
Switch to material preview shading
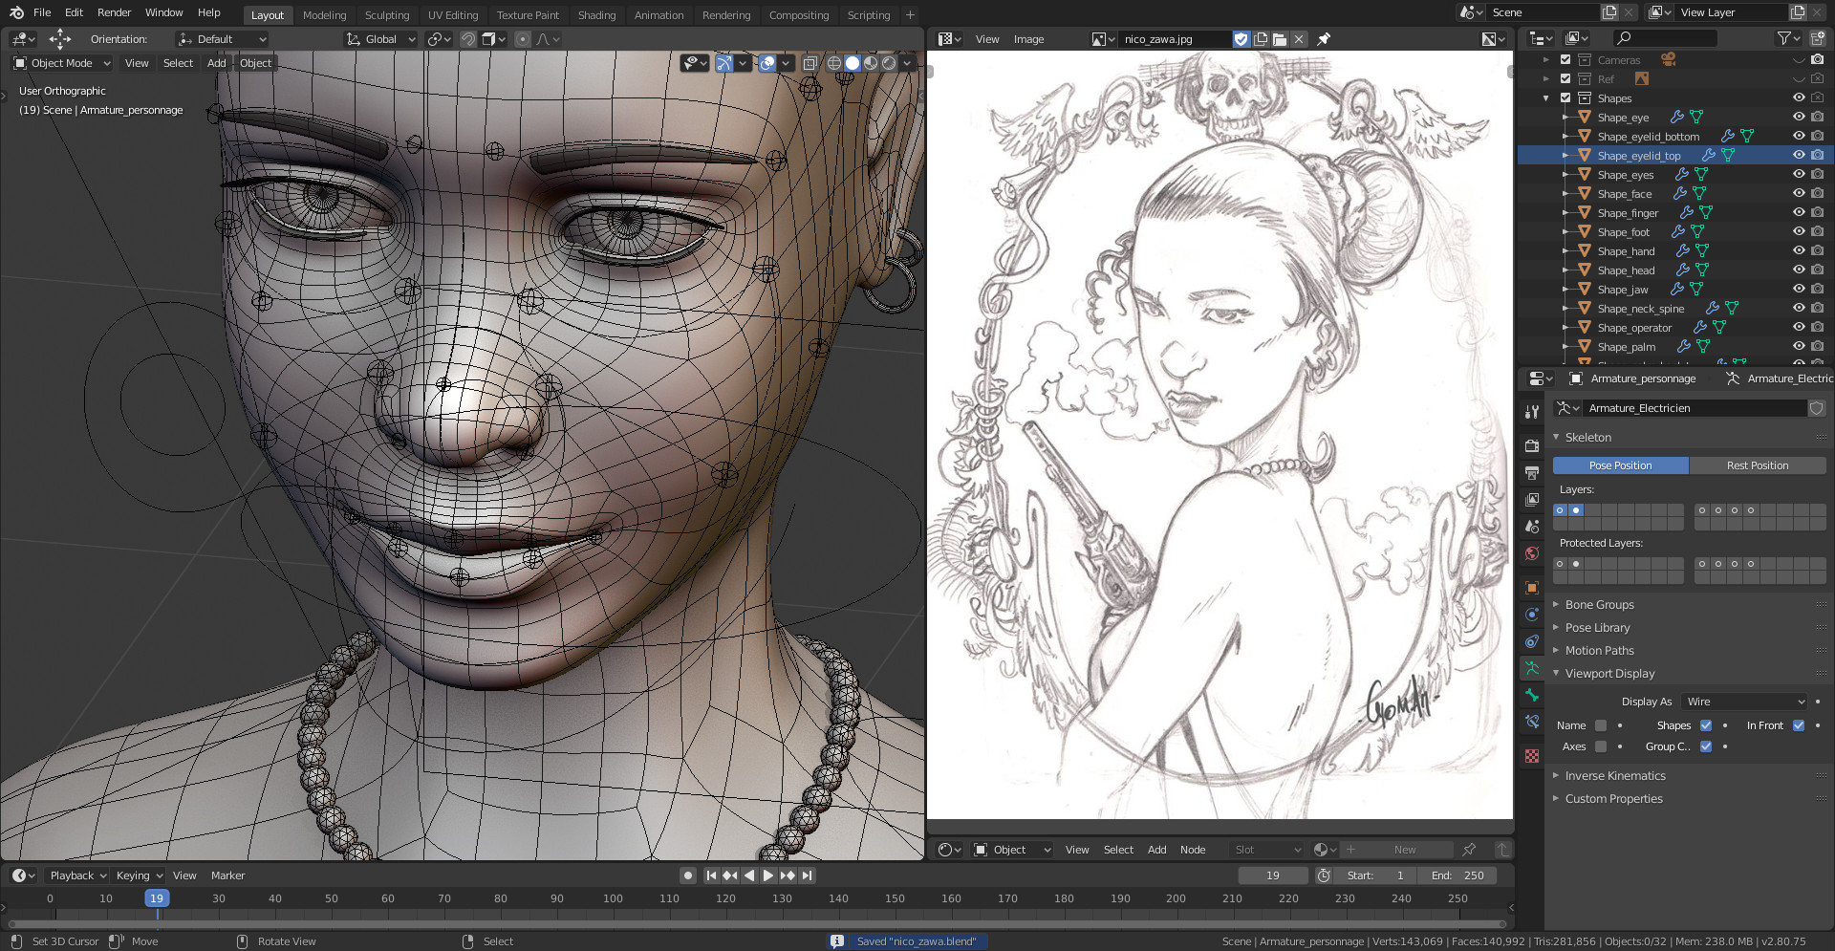871,63
